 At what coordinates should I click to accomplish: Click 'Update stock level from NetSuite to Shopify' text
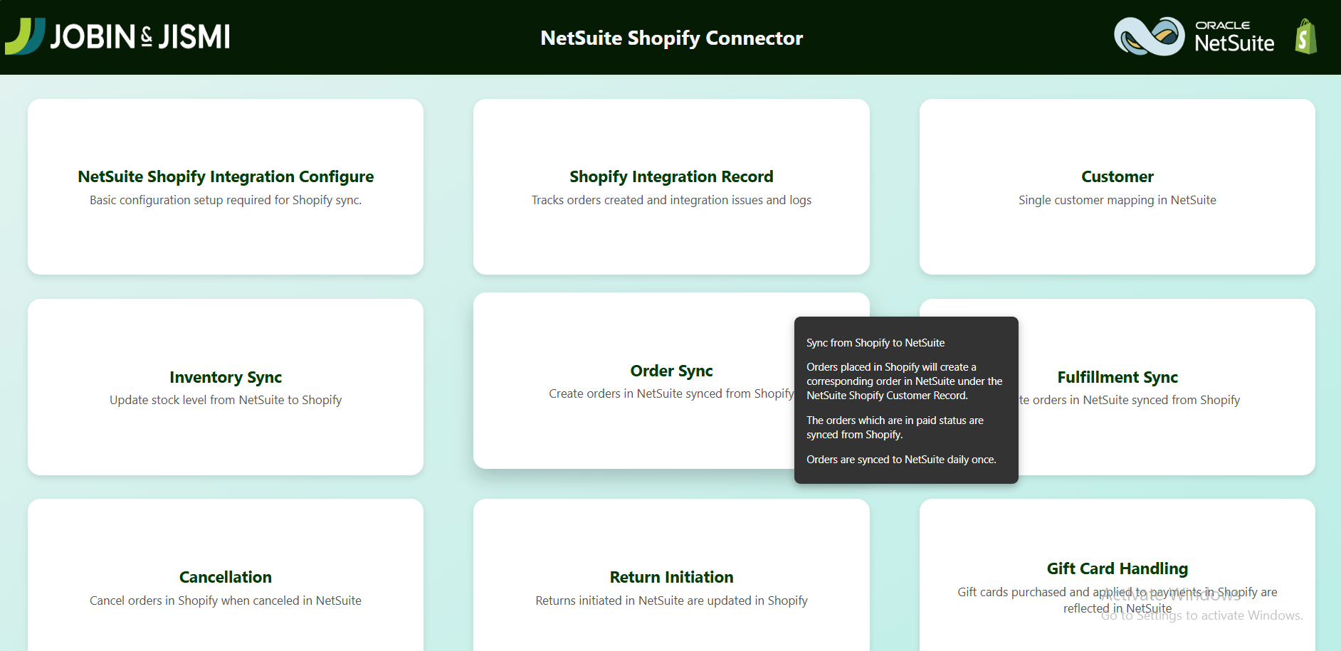pos(225,400)
